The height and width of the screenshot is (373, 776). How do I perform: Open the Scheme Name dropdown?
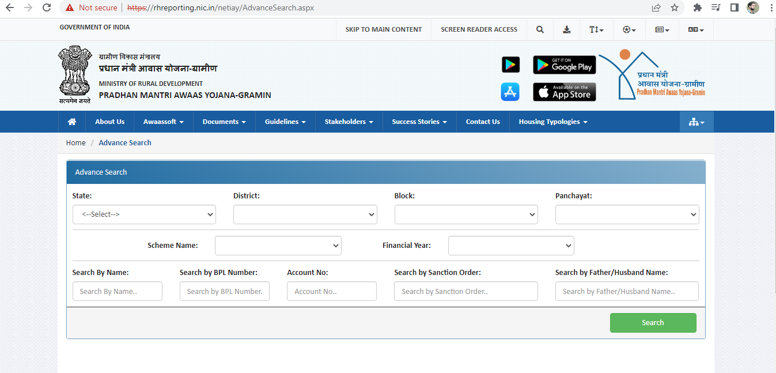coord(278,246)
